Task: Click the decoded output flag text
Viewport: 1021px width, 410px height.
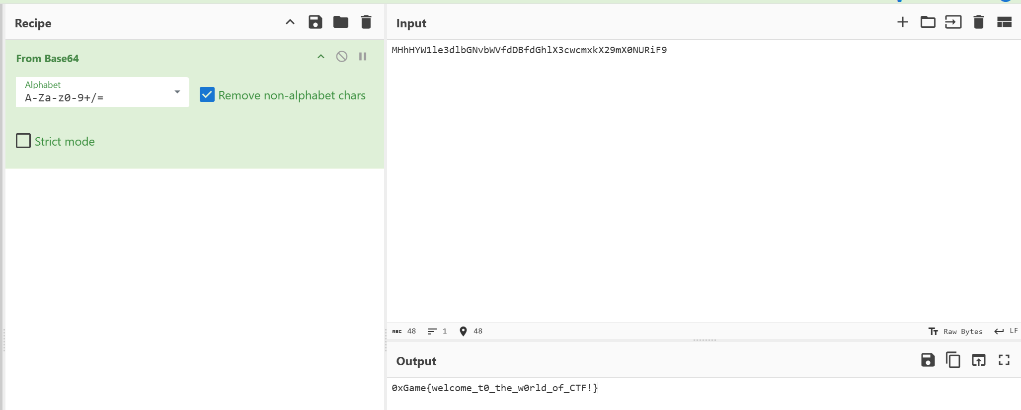Action: [x=495, y=388]
